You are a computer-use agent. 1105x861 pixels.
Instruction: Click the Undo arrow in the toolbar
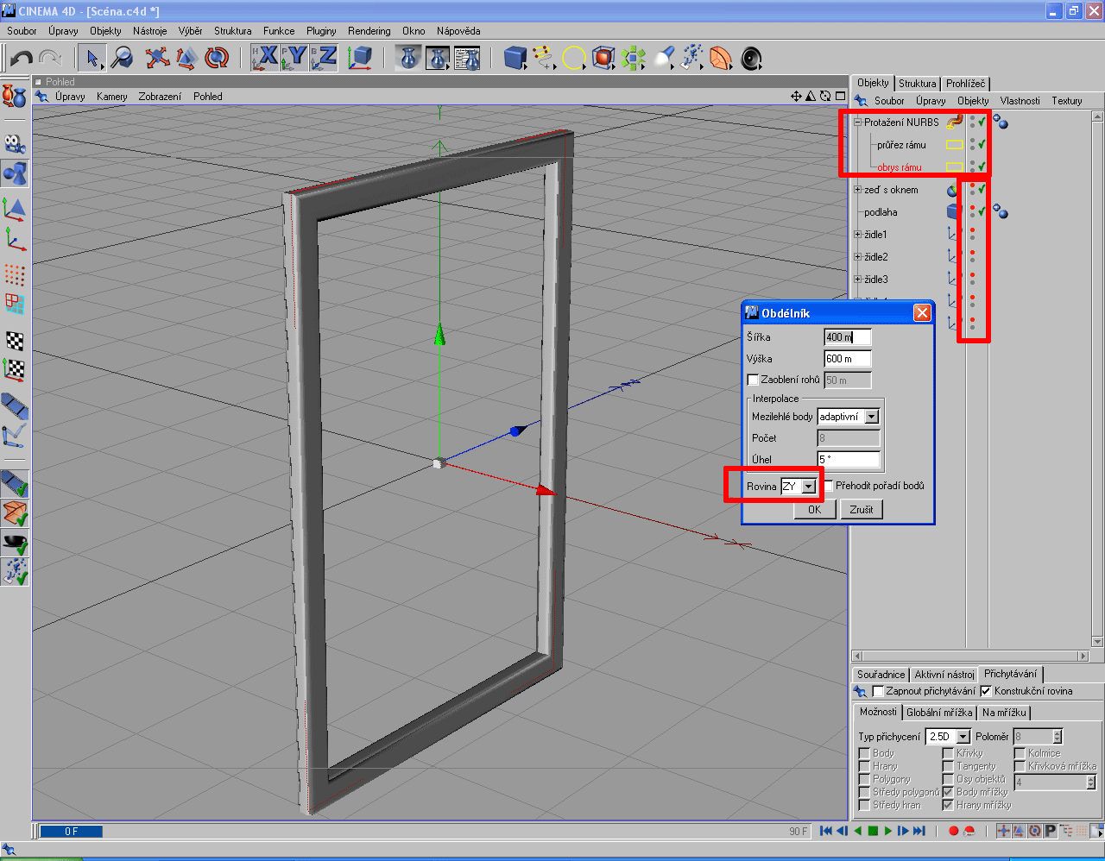point(22,59)
